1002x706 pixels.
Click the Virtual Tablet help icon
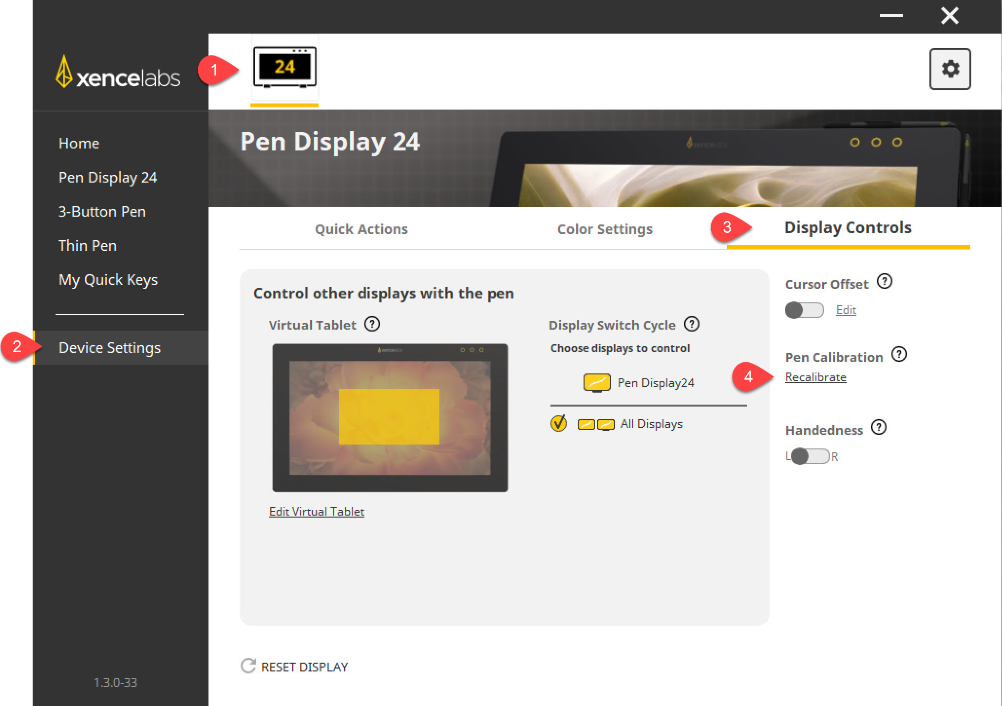click(x=372, y=324)
